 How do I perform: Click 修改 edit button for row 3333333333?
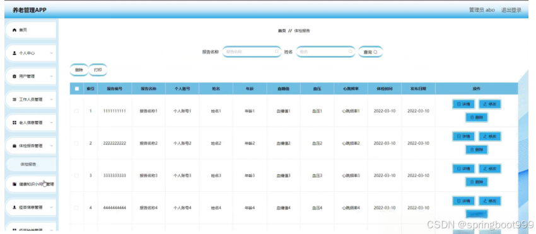pos(489,169)
